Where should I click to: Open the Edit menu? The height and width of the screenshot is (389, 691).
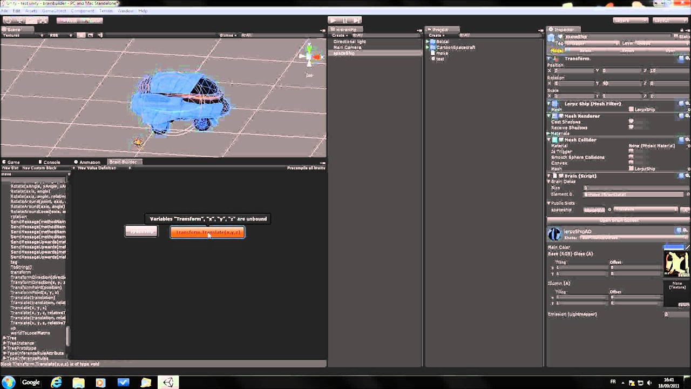point(17,11)
